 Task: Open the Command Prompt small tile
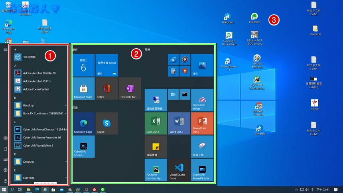tap(185, 95)
